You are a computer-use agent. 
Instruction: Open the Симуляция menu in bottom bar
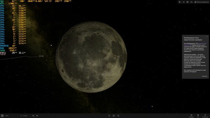[191, 116]
